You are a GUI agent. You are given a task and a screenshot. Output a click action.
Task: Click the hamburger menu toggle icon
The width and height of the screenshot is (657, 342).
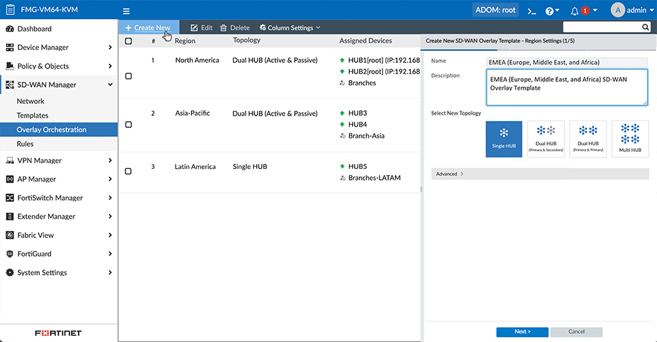(126, 12)
